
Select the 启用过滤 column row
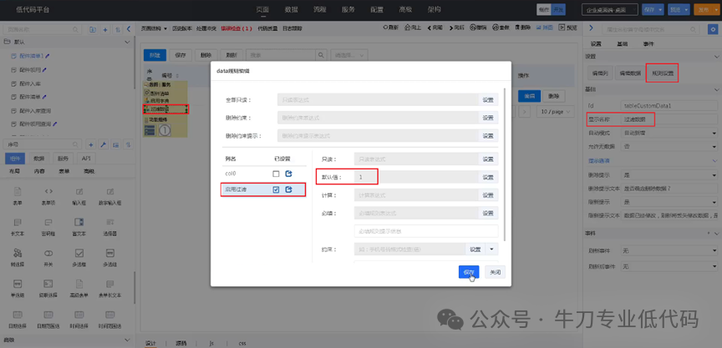[x=263, y=189]
